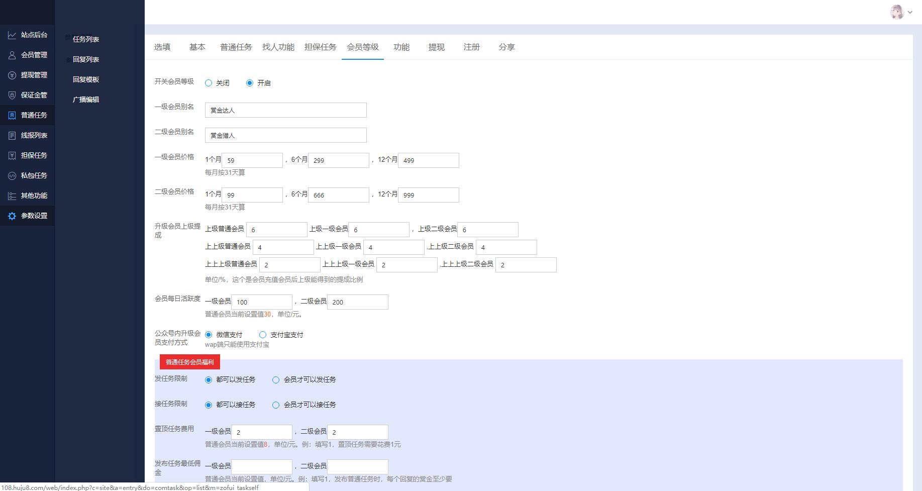Open the 普通任务 settings tab
Screen dimensions: 922x491
click(x=236, y=47)
